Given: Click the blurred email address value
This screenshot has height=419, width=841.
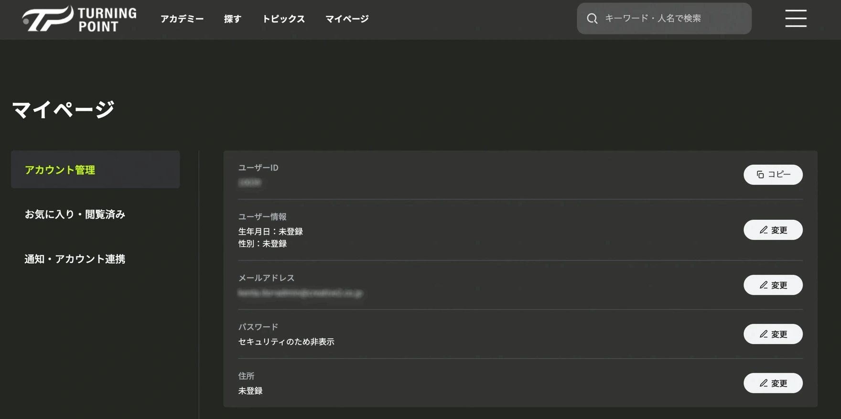Looking at the screenshot, I should [300, 293].
